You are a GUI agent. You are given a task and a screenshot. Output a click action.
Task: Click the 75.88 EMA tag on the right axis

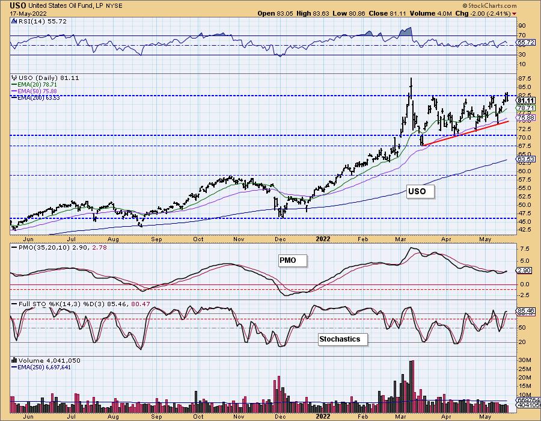[527, 118]
